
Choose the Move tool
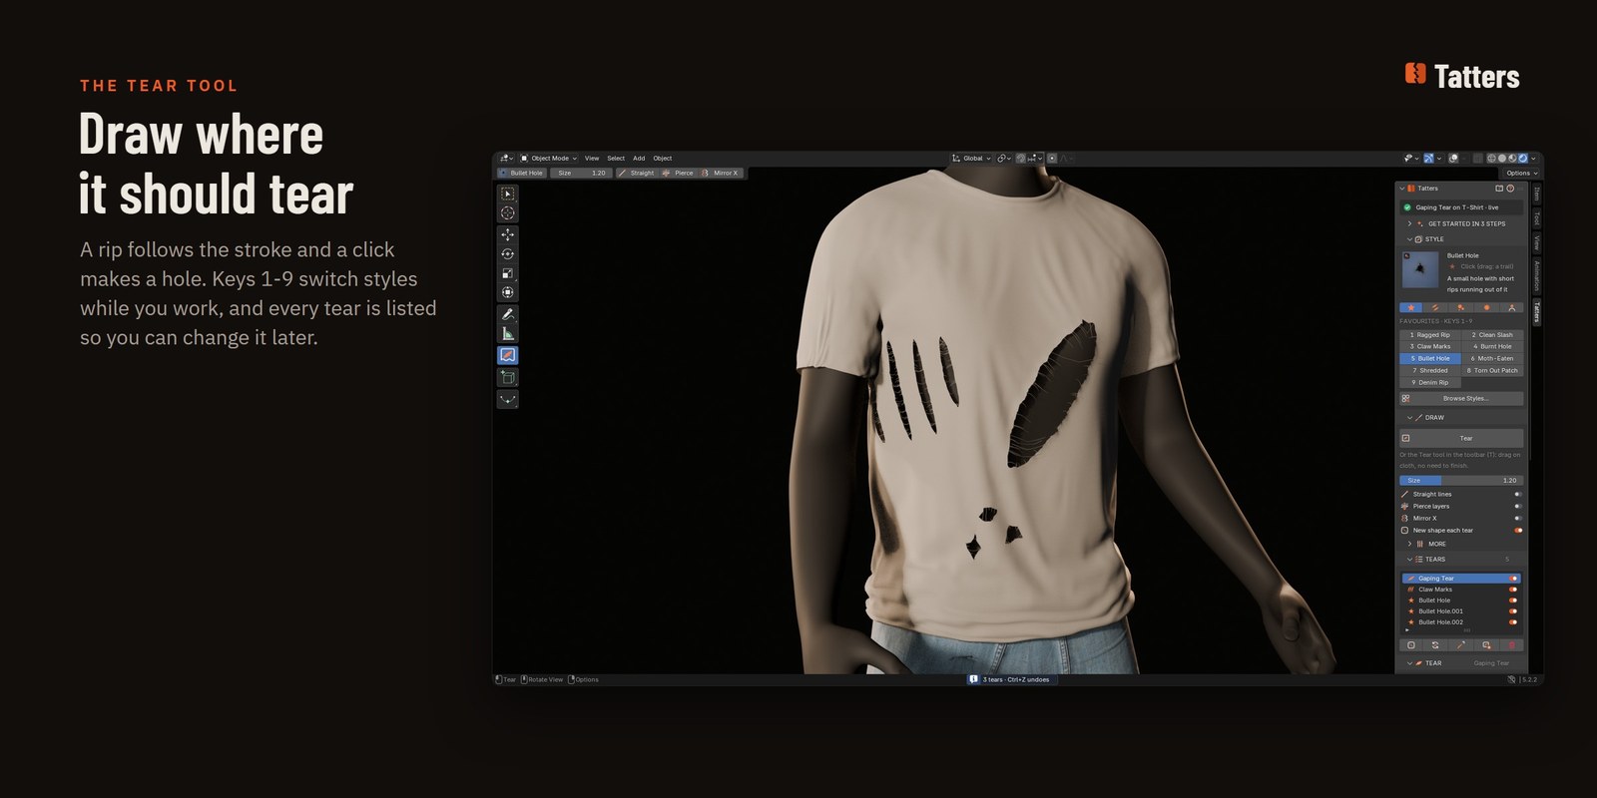click(x=508, y=234)
